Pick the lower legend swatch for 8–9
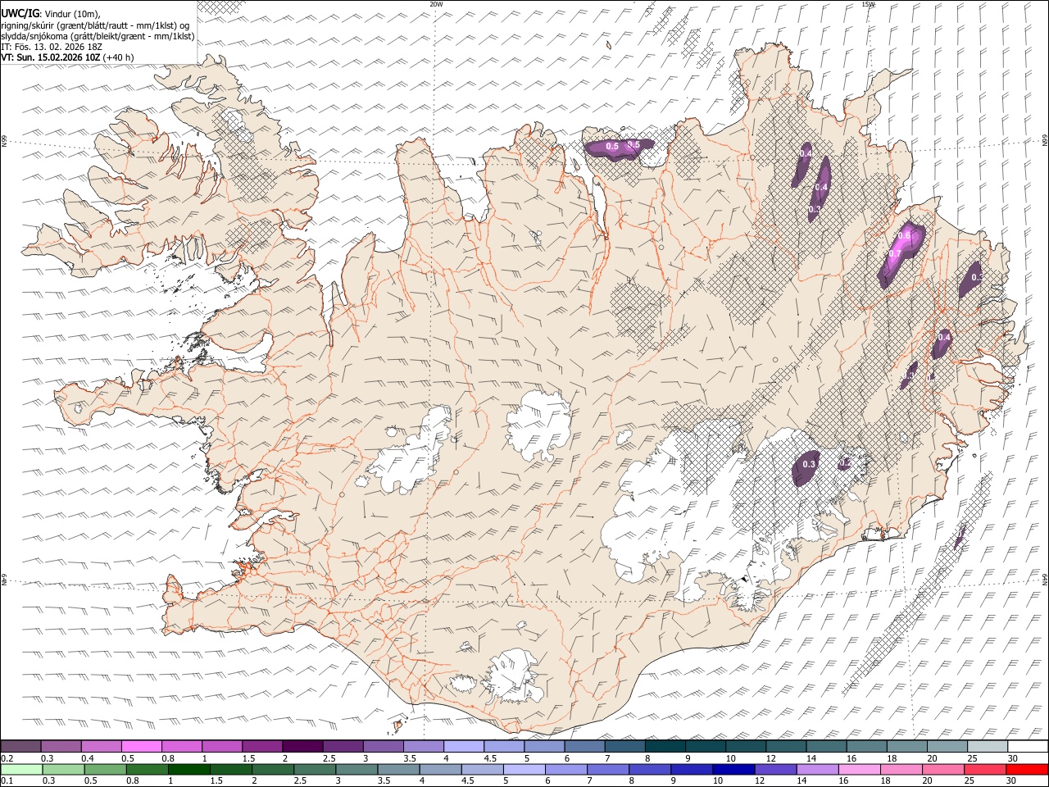Image resolution: width=1049 pixels, height=787 pixels. [x=649, y=770]
